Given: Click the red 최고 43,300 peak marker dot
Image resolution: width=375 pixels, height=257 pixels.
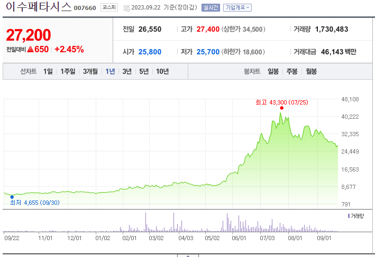Looking at the screenshot, I should [x=282, y=108].
